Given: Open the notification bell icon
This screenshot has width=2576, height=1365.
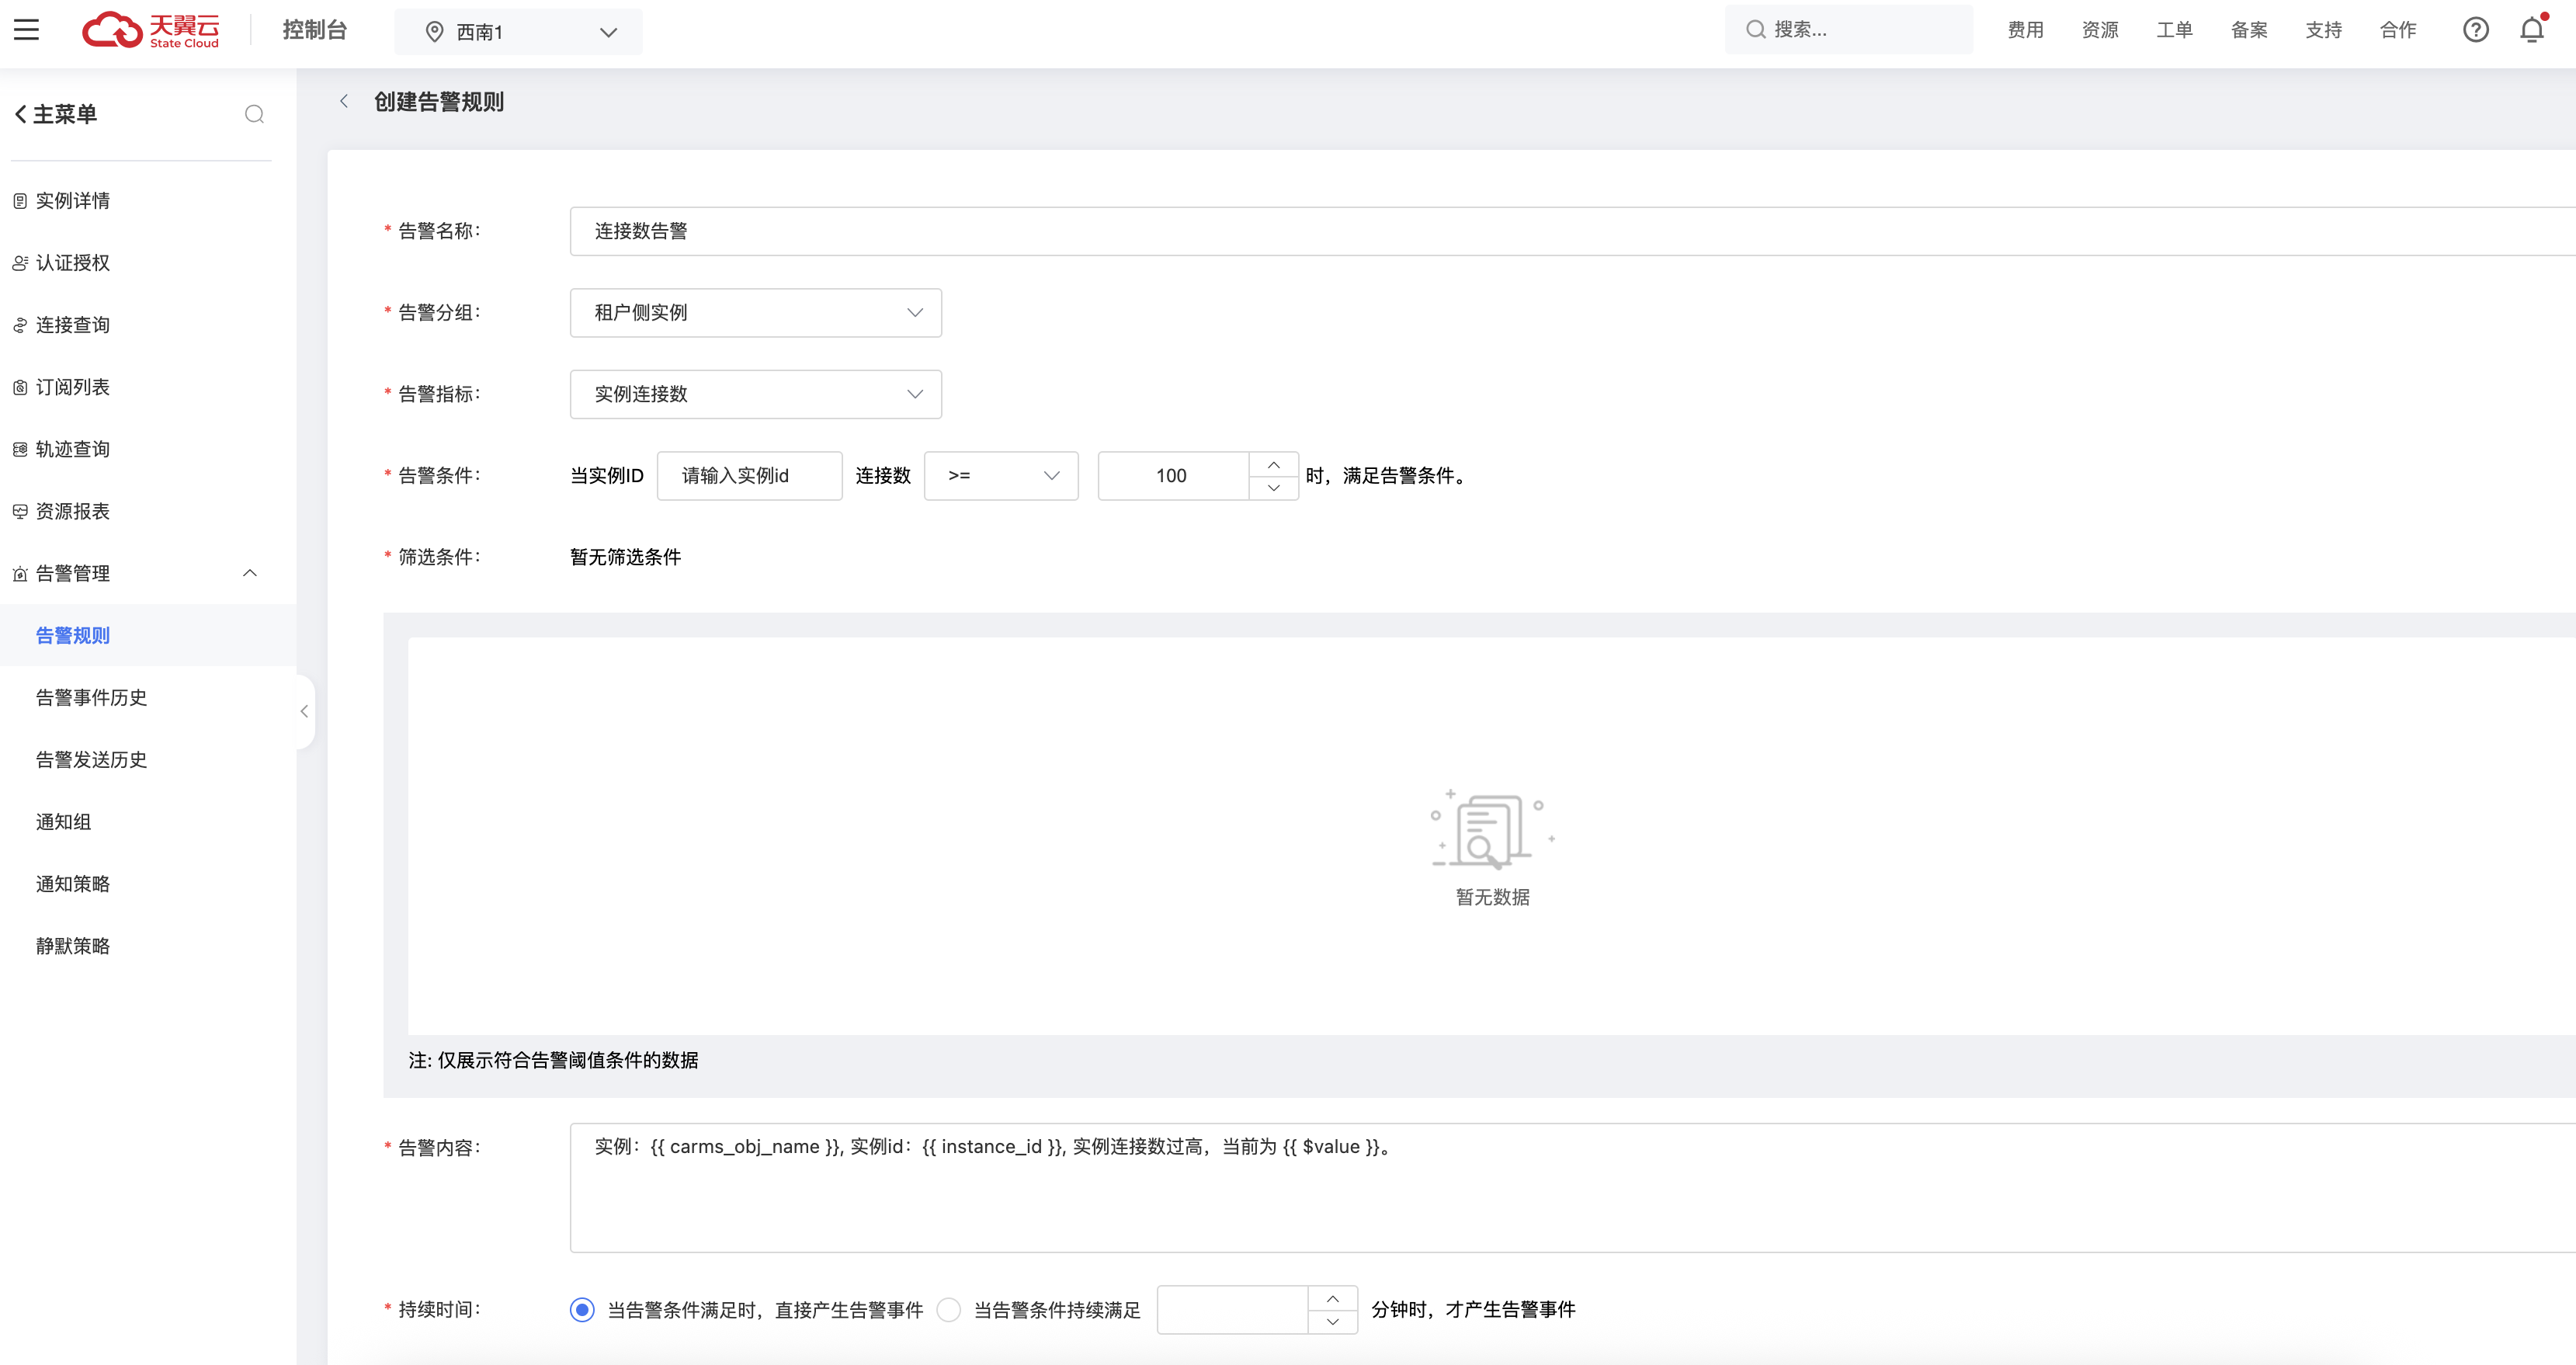Looking at the screenshot, I should click(x=2531, y=30).
